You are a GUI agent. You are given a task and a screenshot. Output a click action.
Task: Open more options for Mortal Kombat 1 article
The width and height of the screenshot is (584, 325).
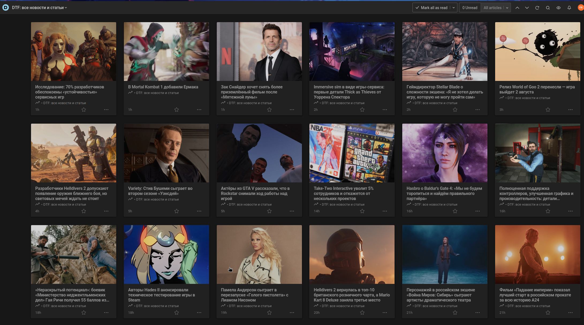click(199, 110)
